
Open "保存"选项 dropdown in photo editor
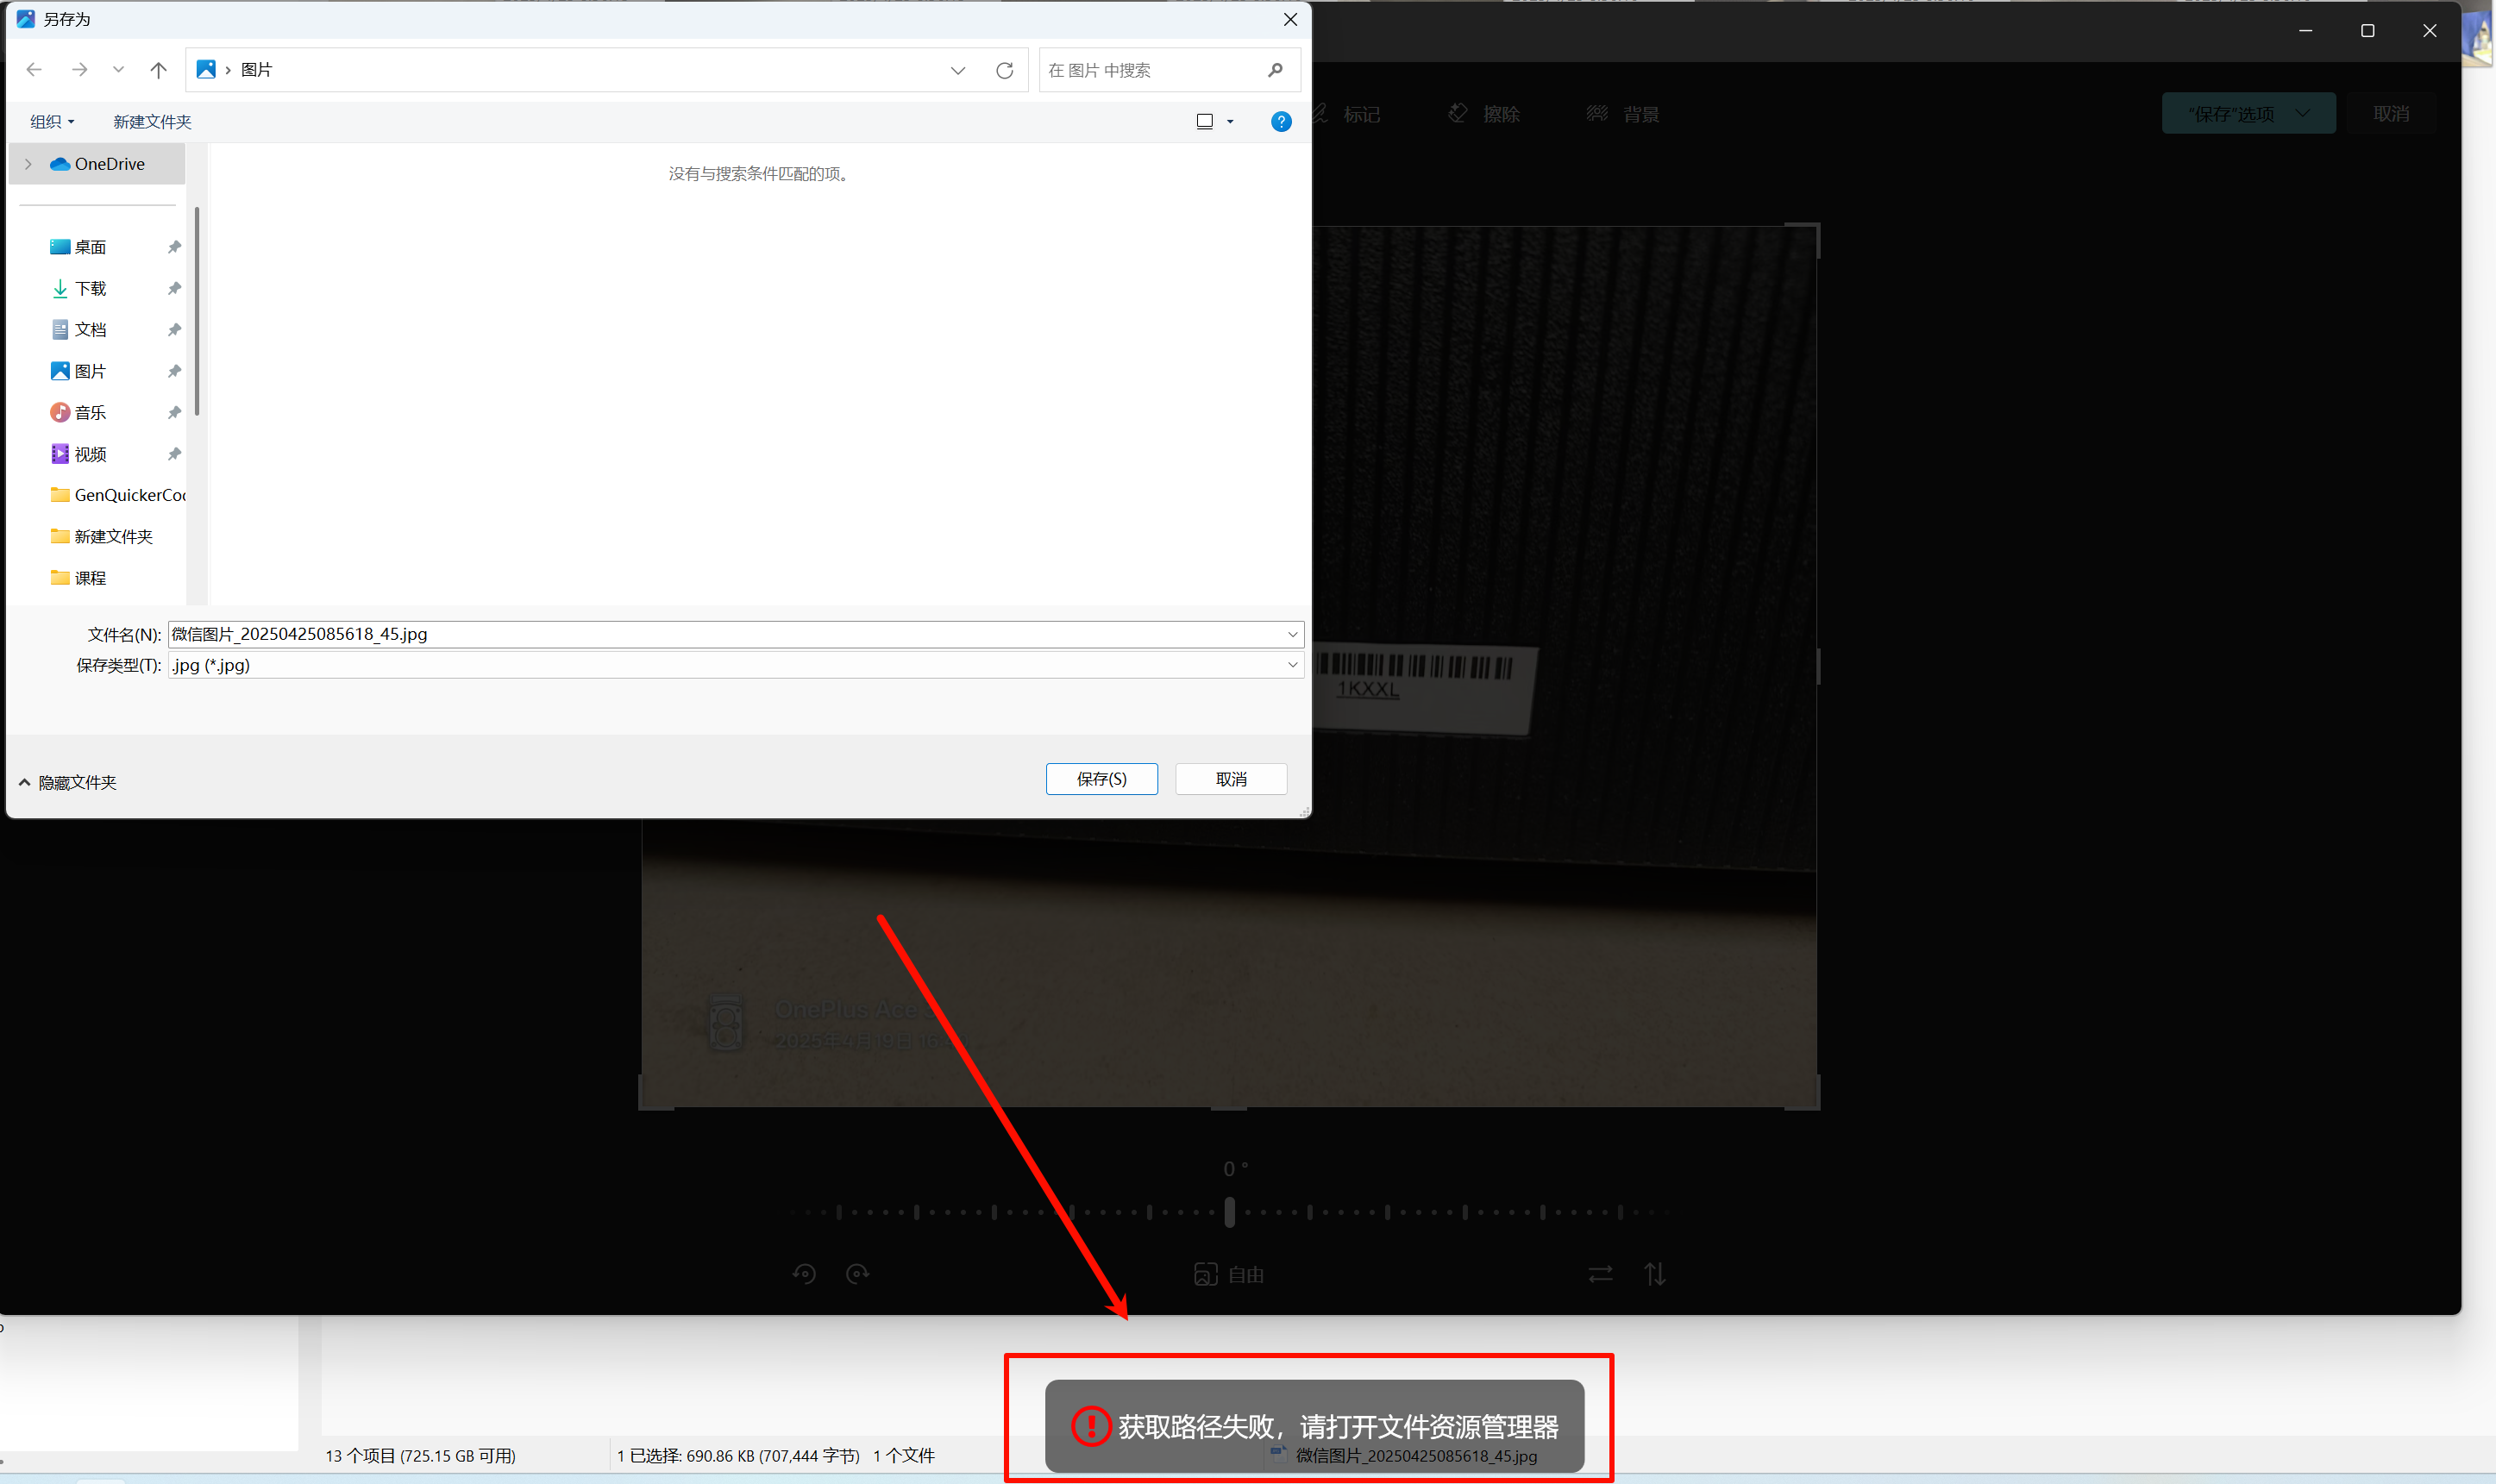tap(2248, 114)
